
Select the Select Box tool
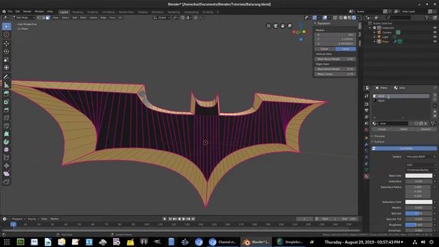coord(6,27)
